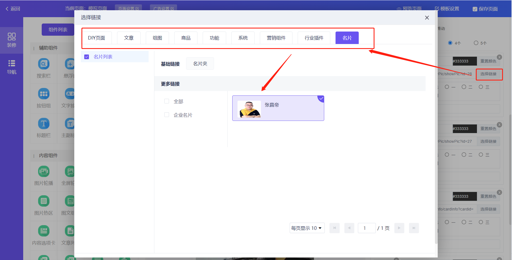Add the 内容选项卡 content tab component
Screen dimensions: 512x260
[44, 231]
